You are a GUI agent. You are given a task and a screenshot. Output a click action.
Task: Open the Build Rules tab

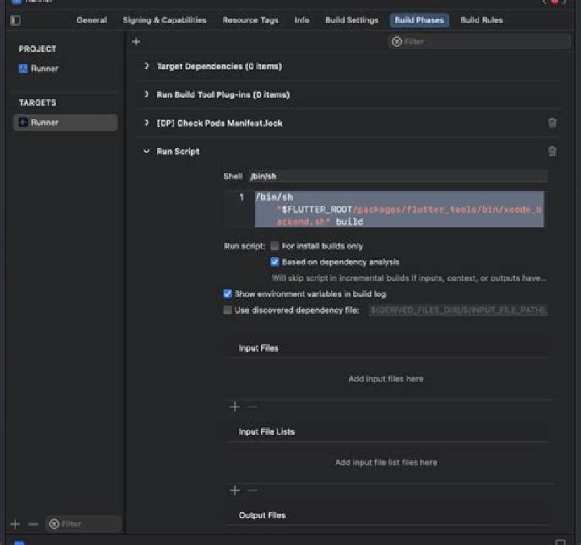tap(481, 20)
